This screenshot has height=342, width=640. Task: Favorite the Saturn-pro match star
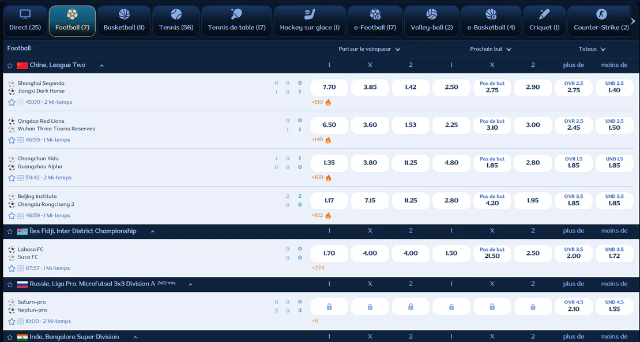12,322
